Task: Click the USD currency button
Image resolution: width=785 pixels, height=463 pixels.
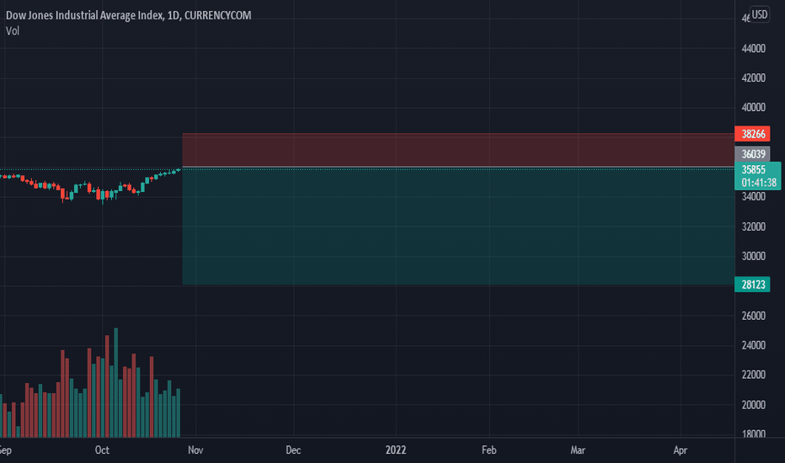Action: click(759, 14)
